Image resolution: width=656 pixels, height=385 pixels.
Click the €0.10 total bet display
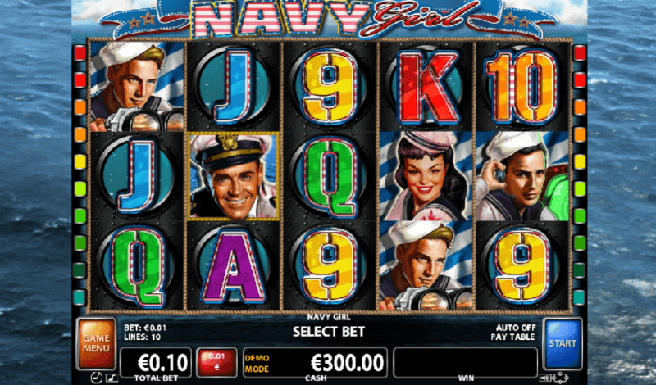[156, 362]
